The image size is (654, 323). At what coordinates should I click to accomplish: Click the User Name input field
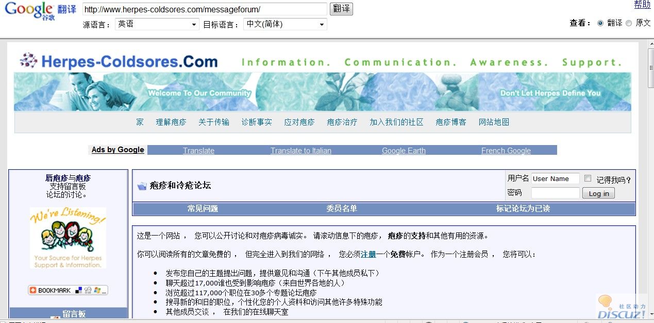click(x=555, y=179)
